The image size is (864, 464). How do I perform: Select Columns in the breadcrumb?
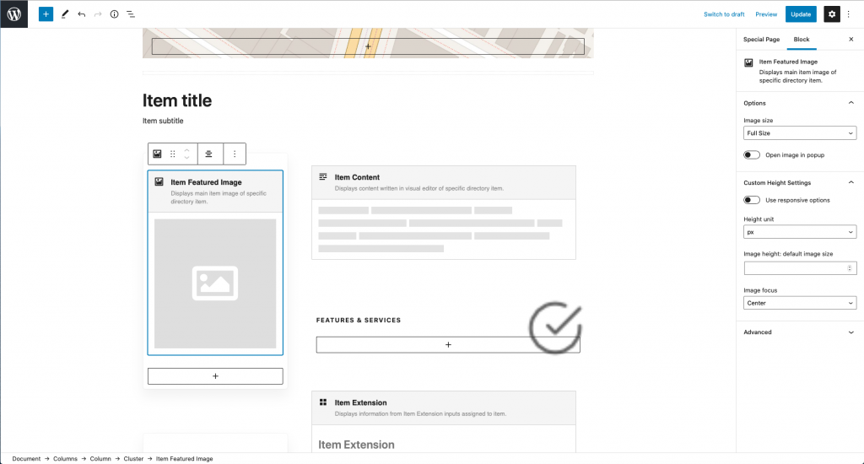65,458
